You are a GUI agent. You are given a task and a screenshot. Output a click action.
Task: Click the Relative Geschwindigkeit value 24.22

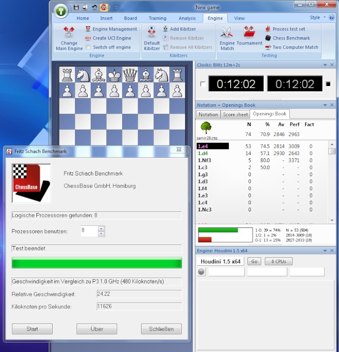click(x=139, y=294)
